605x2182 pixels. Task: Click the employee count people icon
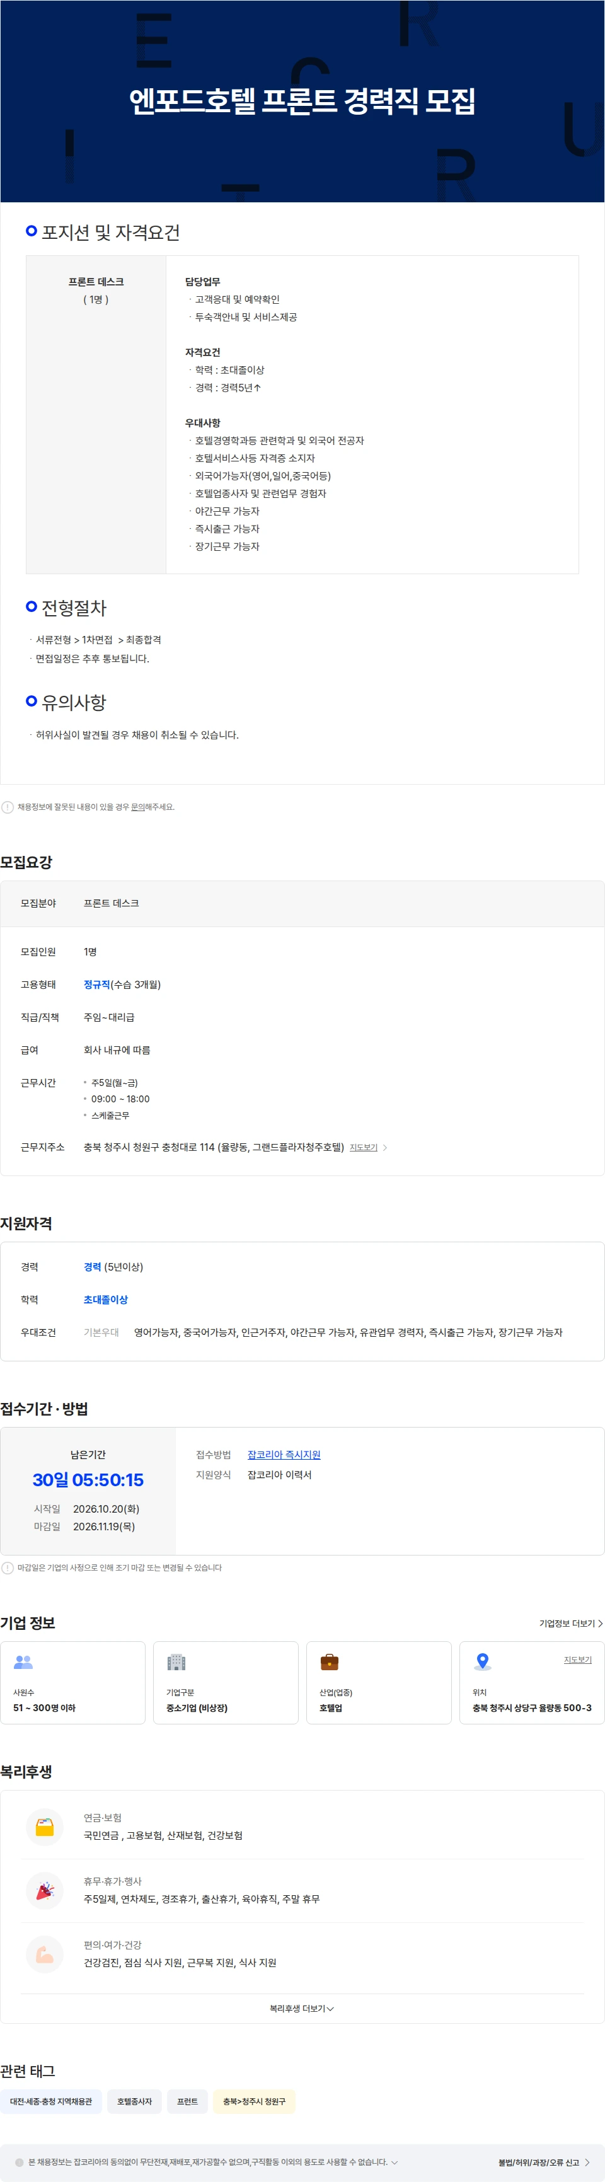(24, 1662)
